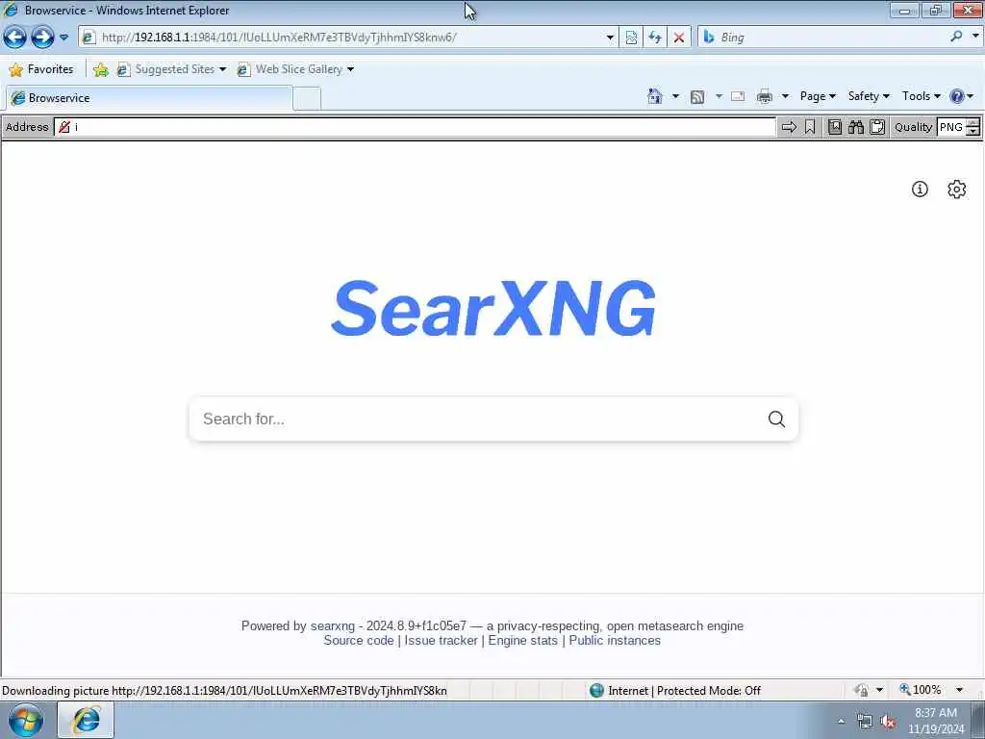The image size is (985, 739).
Task: Click the Browservice Go arrow icon
Action: pyautogui.click(x=789, y=127)
